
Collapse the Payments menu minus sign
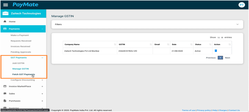tap(42, 29)
